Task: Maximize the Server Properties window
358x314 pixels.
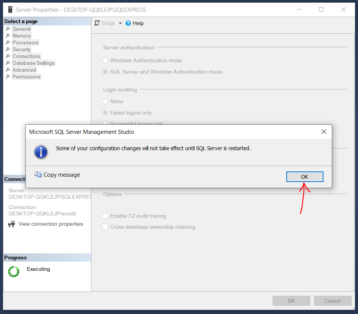Action: click(x=321, y=9)
